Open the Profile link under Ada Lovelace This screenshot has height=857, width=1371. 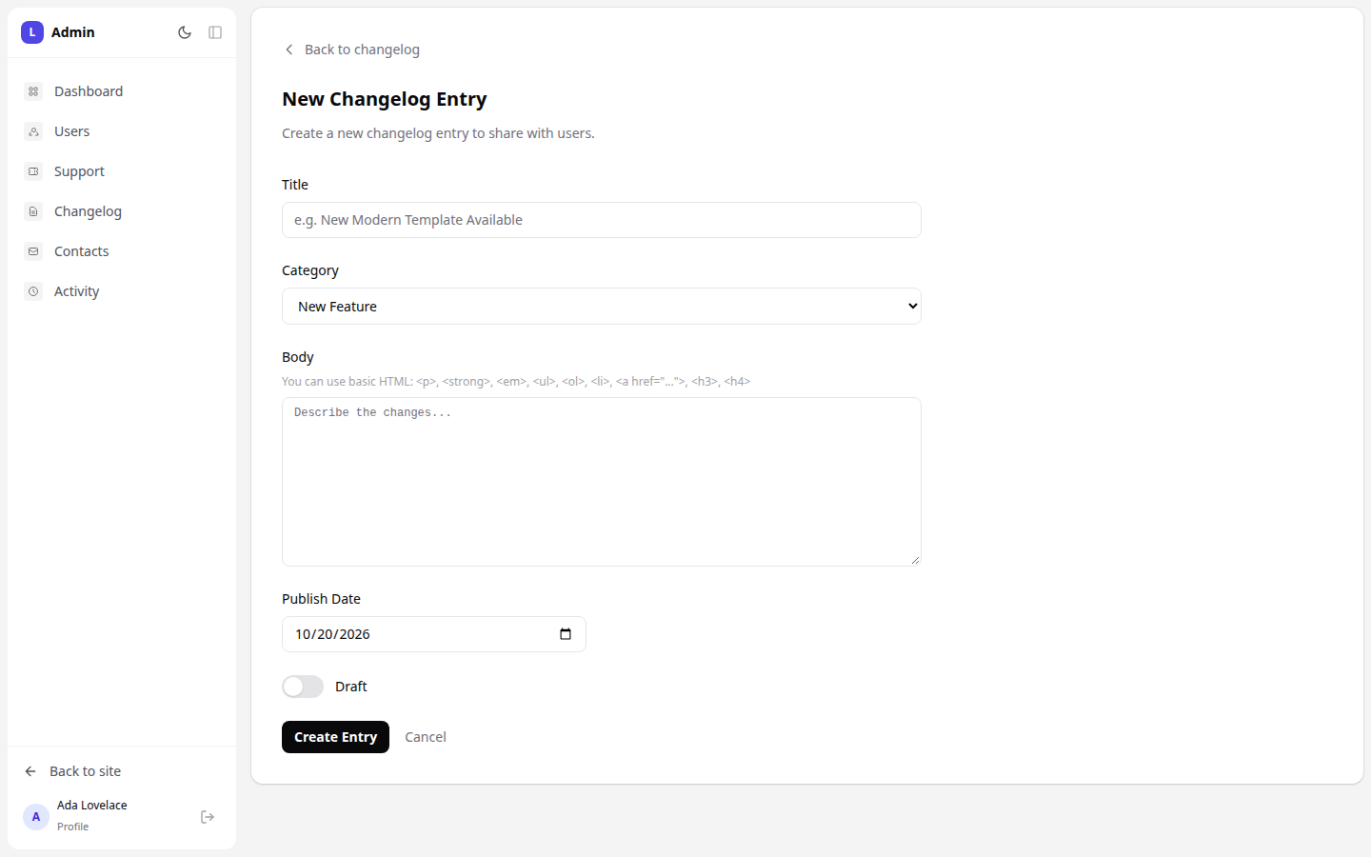[x=72, y=827]
